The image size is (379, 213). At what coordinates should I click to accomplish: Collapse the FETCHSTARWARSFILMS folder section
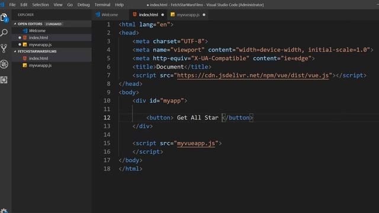(37, 51)
